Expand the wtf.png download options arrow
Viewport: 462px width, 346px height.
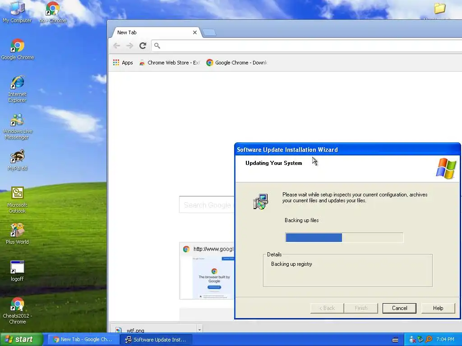pos(199,329)
